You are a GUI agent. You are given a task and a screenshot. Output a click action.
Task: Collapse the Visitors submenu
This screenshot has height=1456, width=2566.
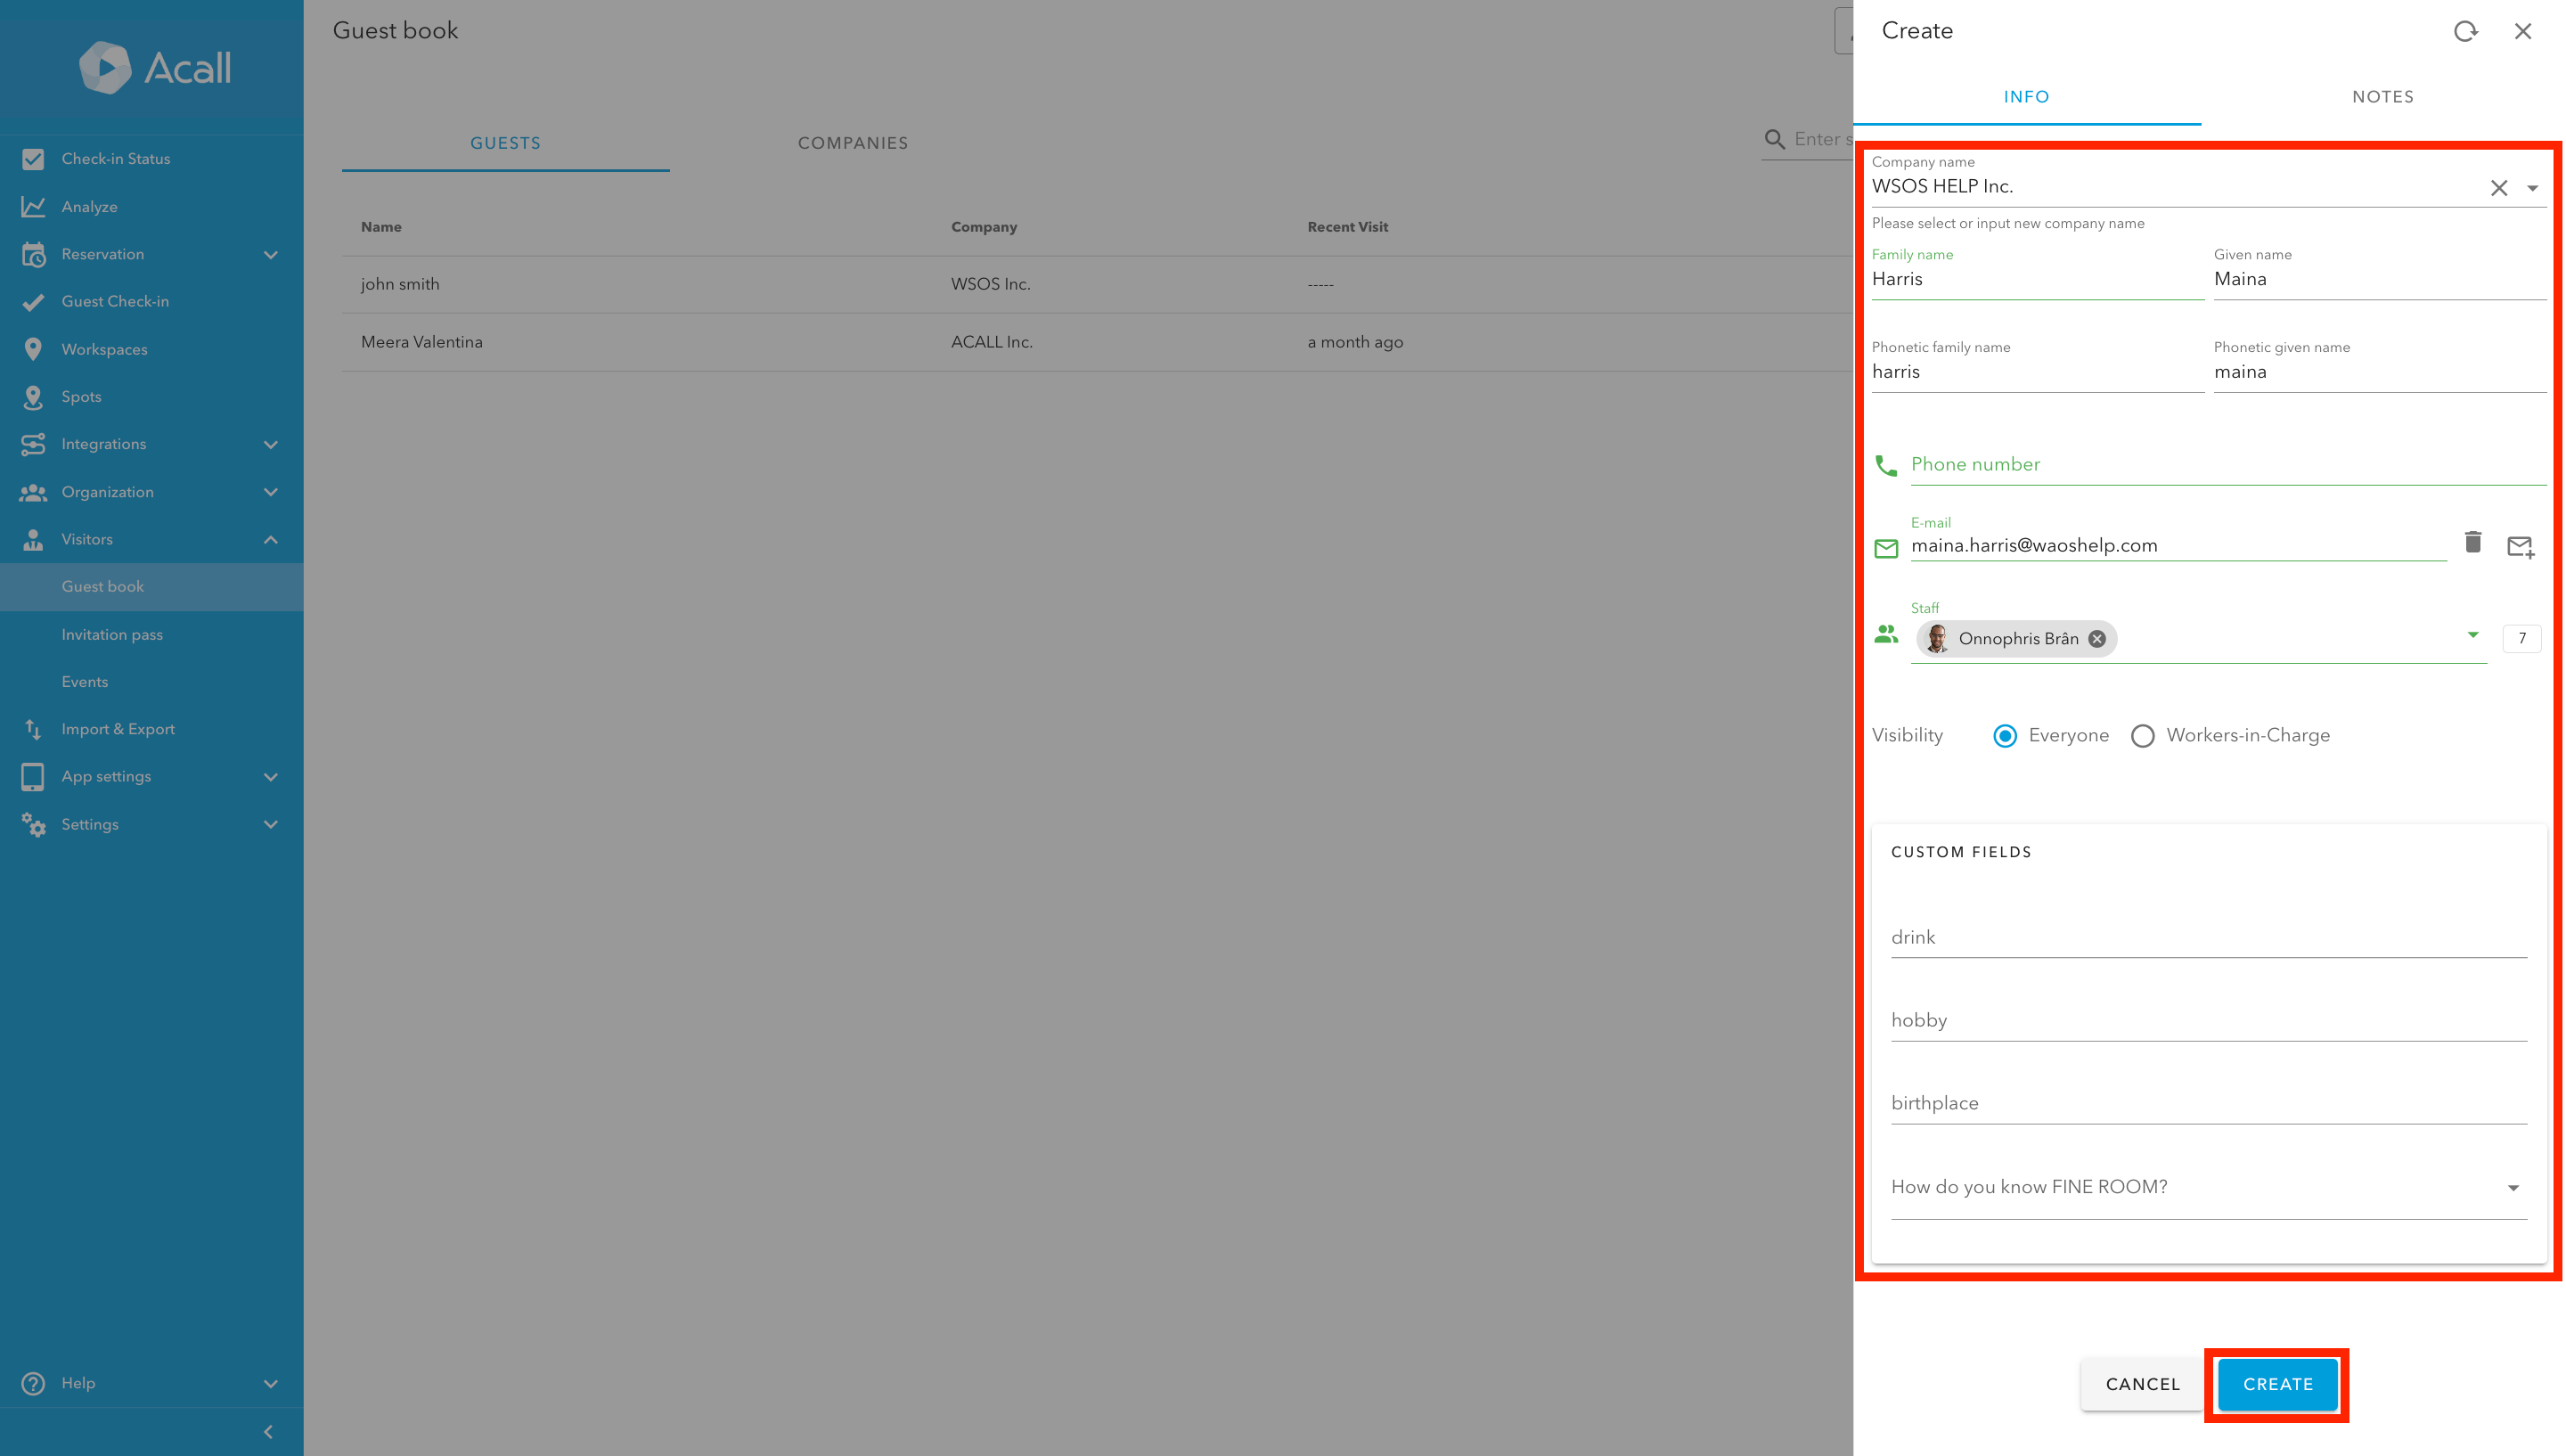[270, 540]
